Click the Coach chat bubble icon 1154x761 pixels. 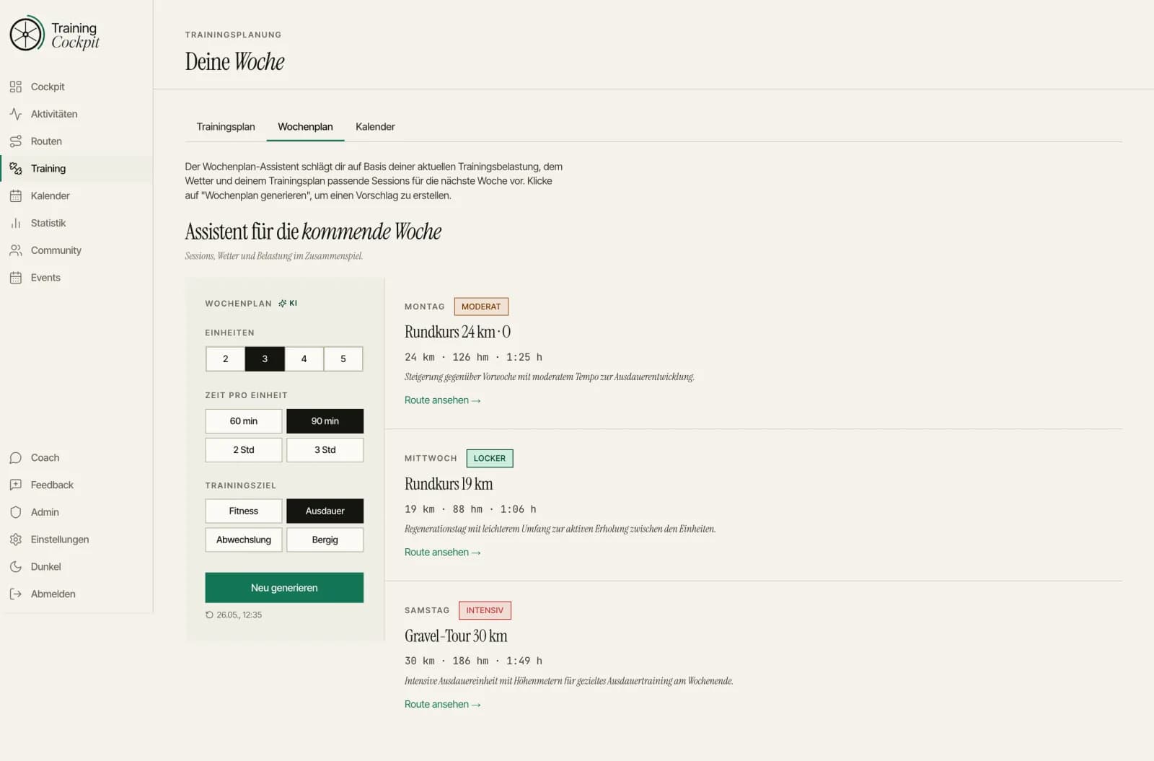click(x=16, y=458)
